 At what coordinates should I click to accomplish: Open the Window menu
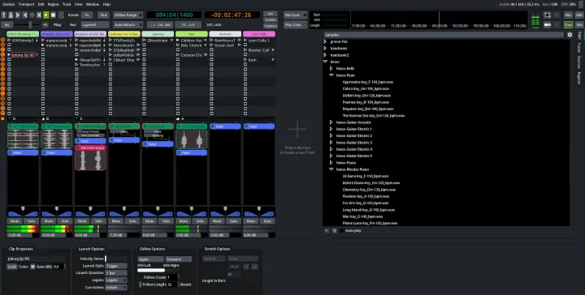pos(93,4)
